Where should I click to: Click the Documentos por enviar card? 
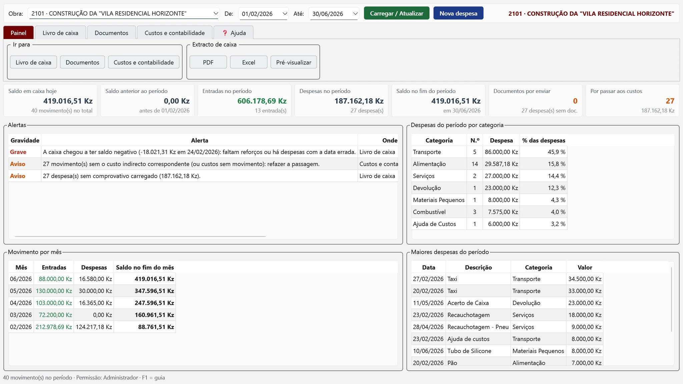pos(535,101)
